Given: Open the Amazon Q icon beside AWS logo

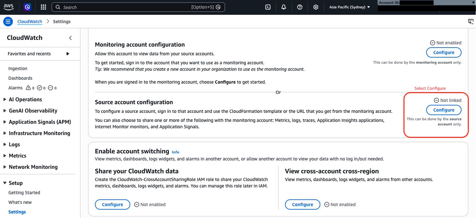Looking at the screenshot, I should point(28,7).
